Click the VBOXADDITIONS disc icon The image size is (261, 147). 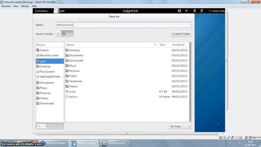38,77
